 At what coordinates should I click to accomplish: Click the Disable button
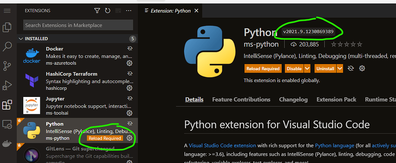click(x=294, y=69)
